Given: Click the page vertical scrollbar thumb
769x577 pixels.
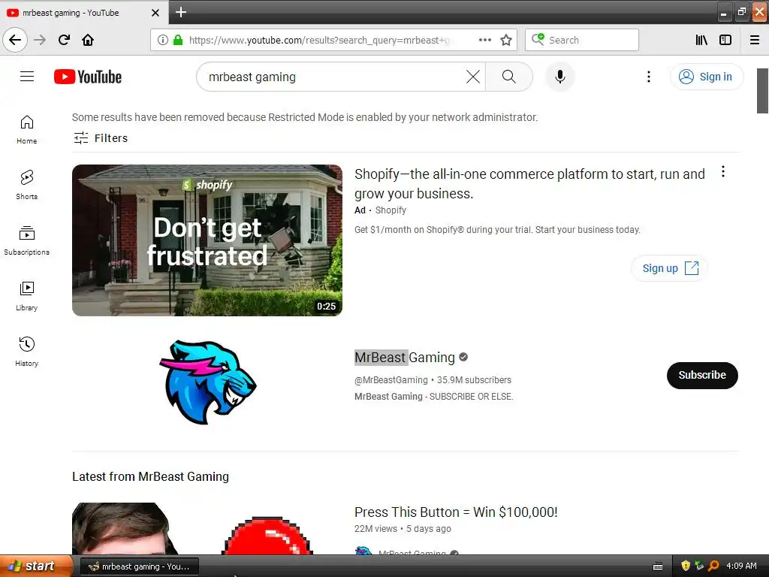Looking at the screenshot, I should tap(762, 91).
